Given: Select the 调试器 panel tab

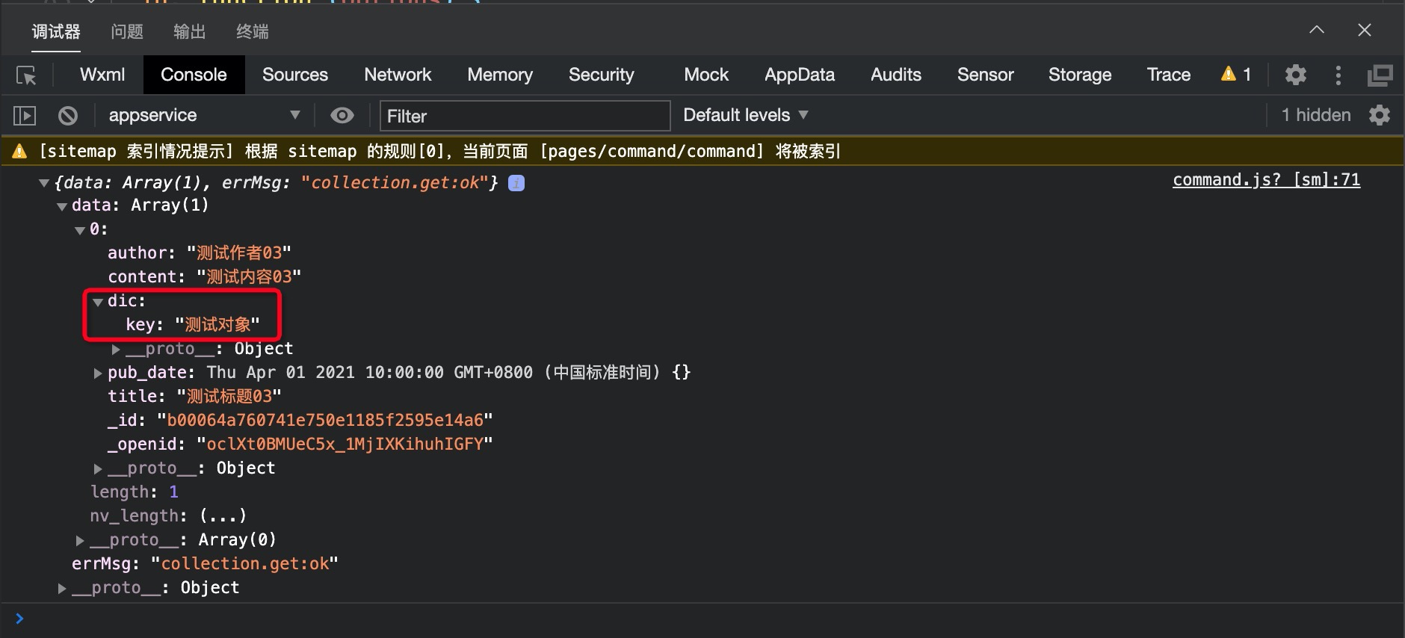Looking at the screenshot, I should 56,31.
